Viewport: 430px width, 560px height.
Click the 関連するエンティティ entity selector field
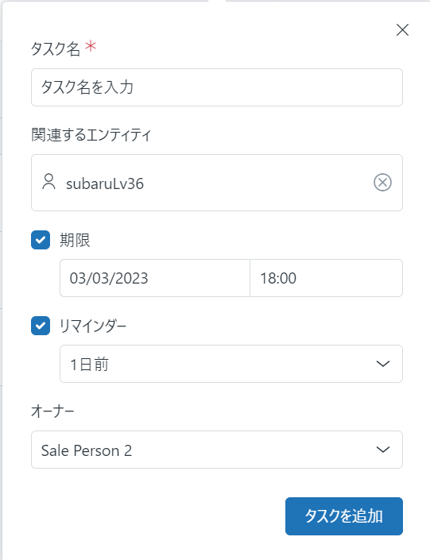click(x=217, y=183)
